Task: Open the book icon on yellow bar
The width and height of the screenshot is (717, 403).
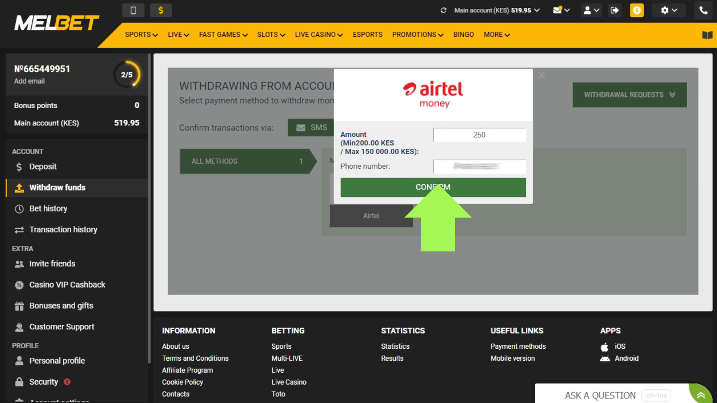Action: [707, 35]
